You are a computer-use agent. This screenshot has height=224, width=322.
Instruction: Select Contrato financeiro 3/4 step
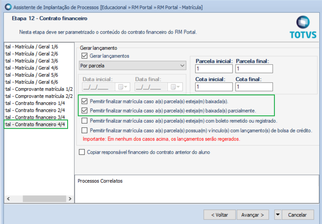[35, 117]
